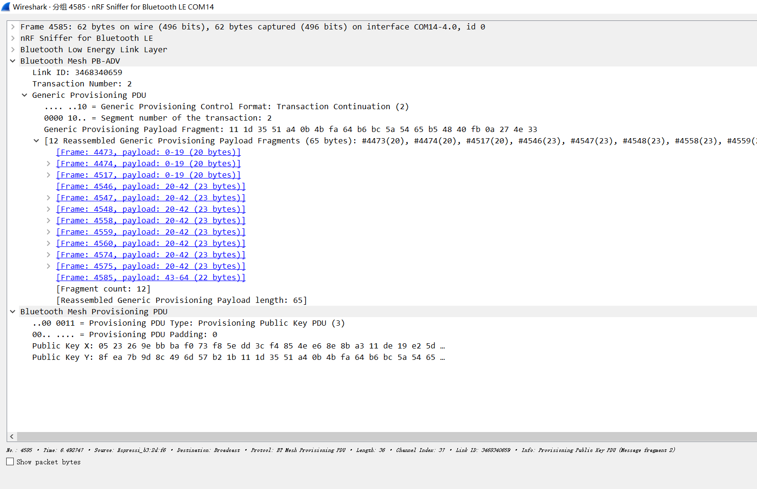
Task: Expand the nRF Sniffer for Bluetooth LE node
Action: click(x=13, y=38)
